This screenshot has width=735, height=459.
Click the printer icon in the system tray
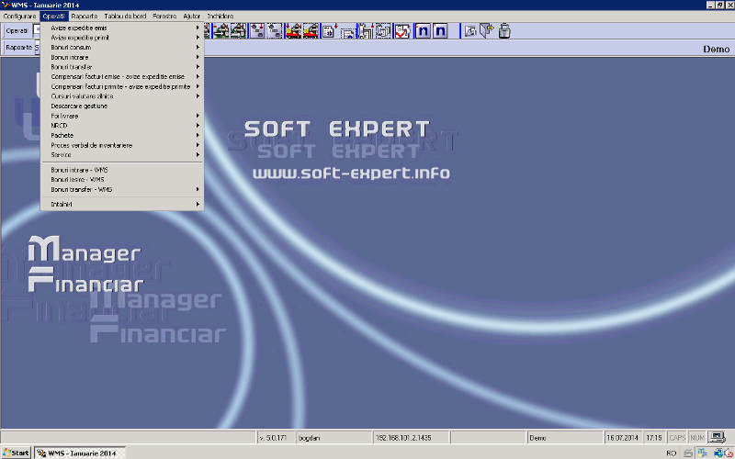pos(688,453)
